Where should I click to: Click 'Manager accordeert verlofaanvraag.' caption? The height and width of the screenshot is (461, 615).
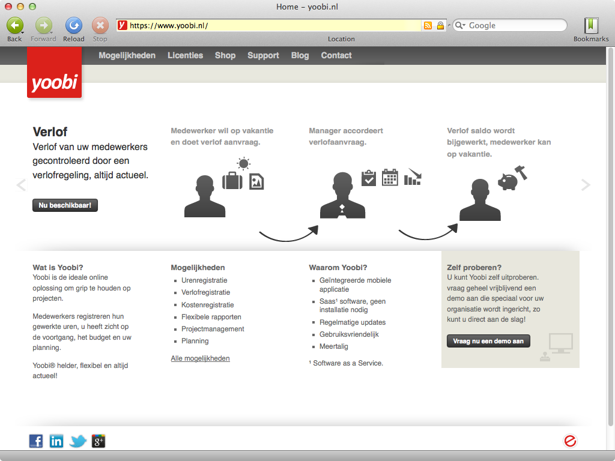pyautogui.click(x=346, y=136)
